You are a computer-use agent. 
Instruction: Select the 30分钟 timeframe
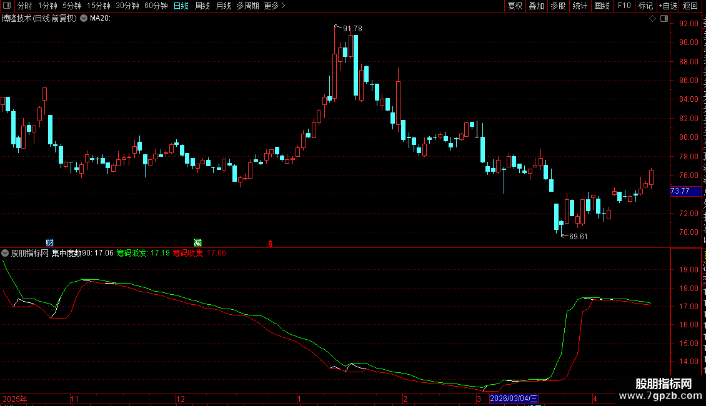click(x=127, y=6)
